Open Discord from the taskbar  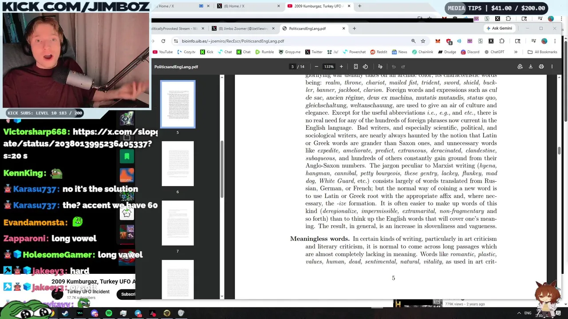[94, 314]
